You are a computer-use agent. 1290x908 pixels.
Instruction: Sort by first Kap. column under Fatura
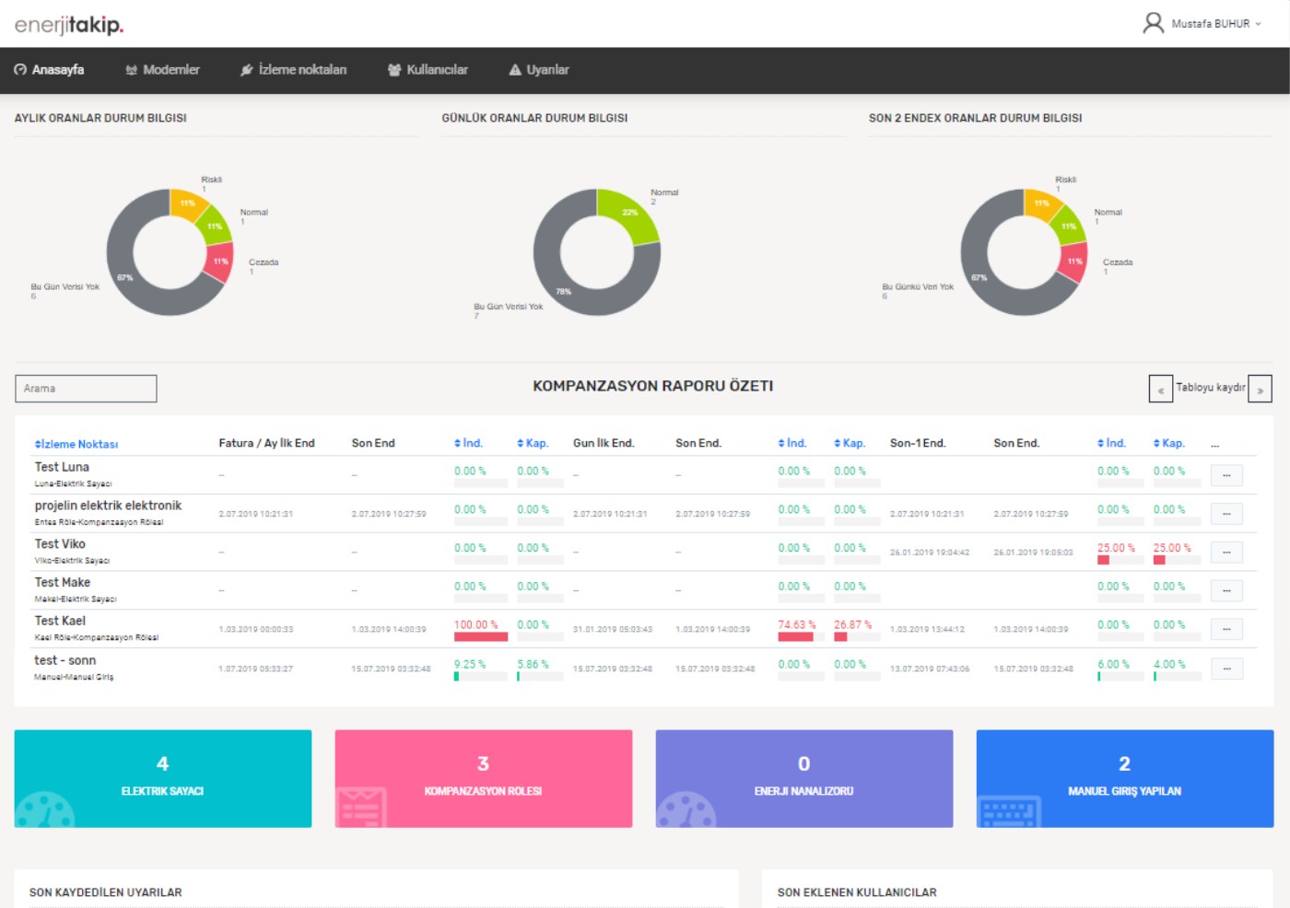click(x=533, y=443)
